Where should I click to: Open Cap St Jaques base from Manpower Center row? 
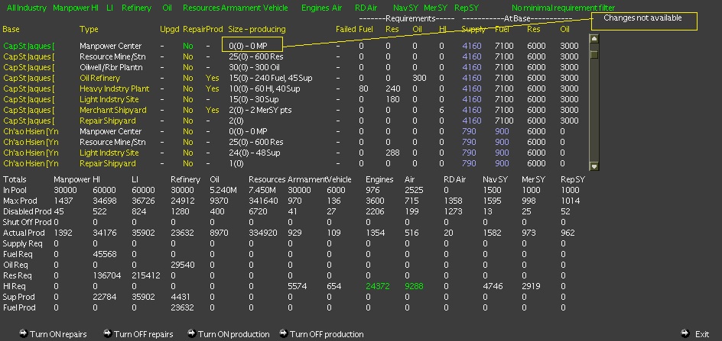coord(29,46)
